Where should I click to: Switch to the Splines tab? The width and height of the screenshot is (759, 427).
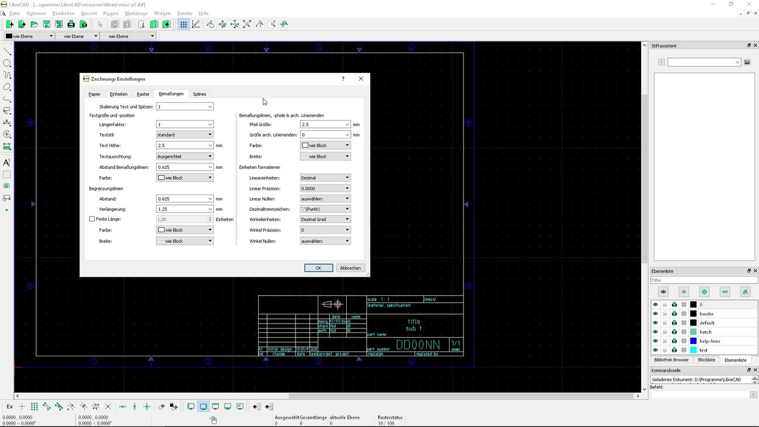(199, 93)
